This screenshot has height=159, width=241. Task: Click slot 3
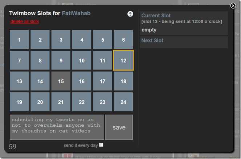pyautogui.click(x=61, y=40)
